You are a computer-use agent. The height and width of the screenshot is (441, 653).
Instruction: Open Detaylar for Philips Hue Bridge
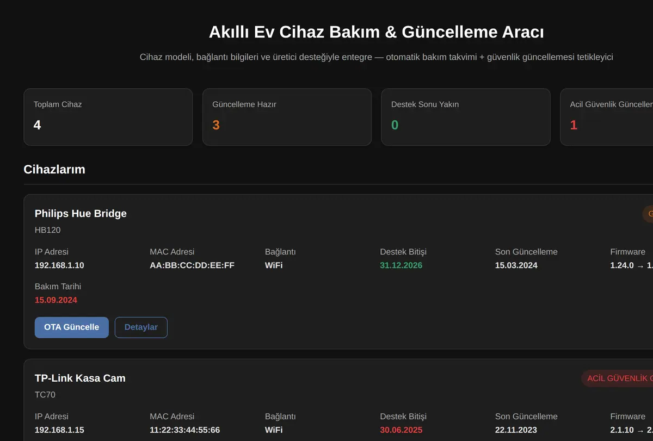pyautogui.click(x=141, y=327)
